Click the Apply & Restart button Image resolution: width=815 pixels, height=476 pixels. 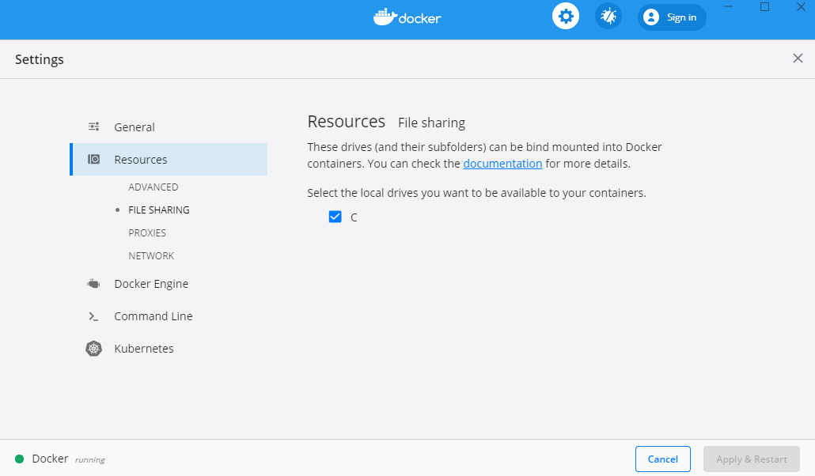[x=752, y=459]
